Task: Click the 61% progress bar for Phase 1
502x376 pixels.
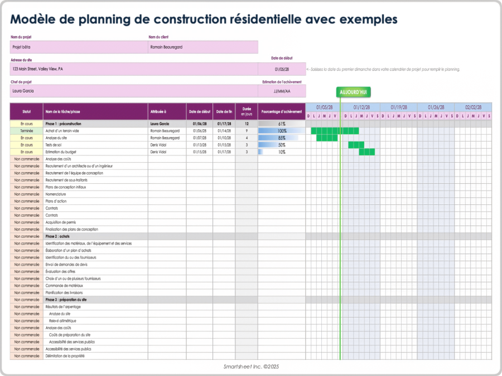Action: coord(282,124)
